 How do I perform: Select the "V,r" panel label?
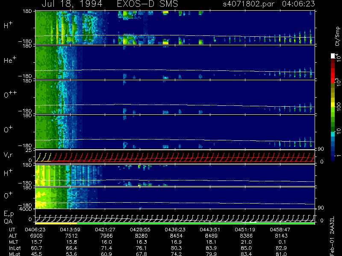8,155
